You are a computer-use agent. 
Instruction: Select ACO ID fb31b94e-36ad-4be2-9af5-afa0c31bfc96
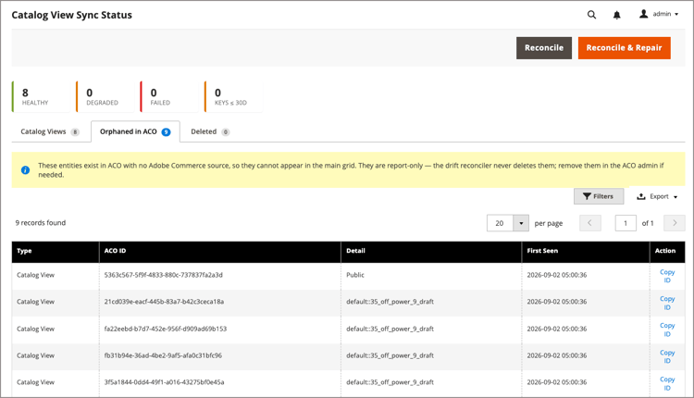pyautogui.click(x=163, y=355)
